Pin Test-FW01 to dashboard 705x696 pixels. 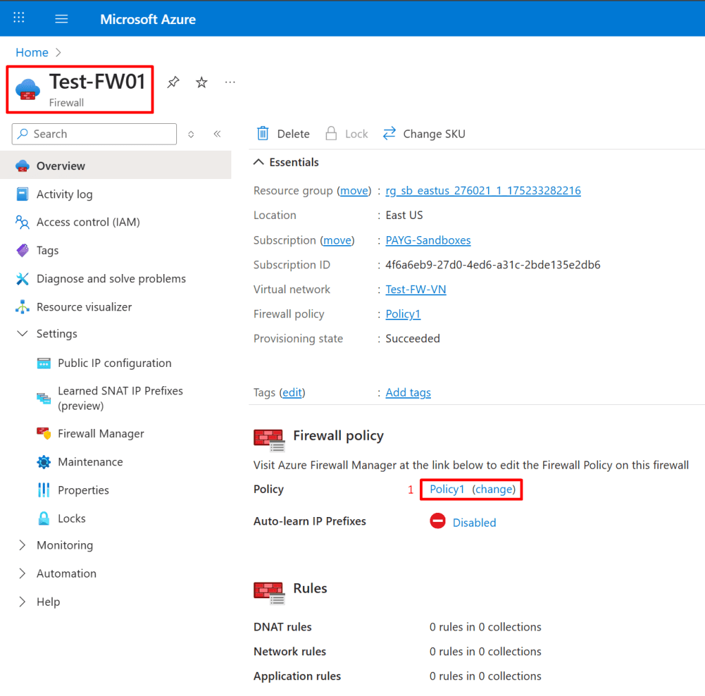[x=173, y=83]
